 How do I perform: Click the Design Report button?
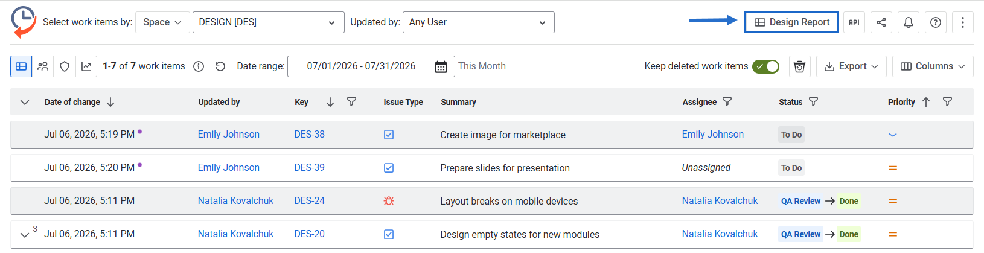click(791, 22)
